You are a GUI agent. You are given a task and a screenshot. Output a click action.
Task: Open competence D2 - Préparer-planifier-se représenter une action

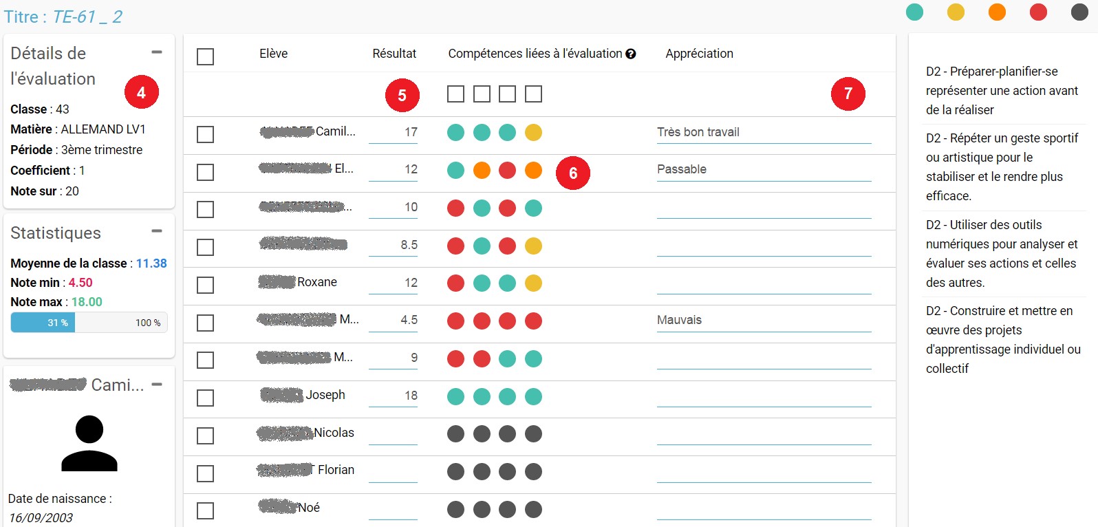click(1002, 90)
